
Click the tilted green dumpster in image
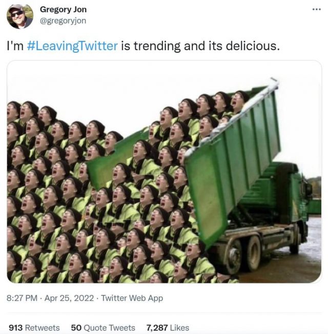233,159
